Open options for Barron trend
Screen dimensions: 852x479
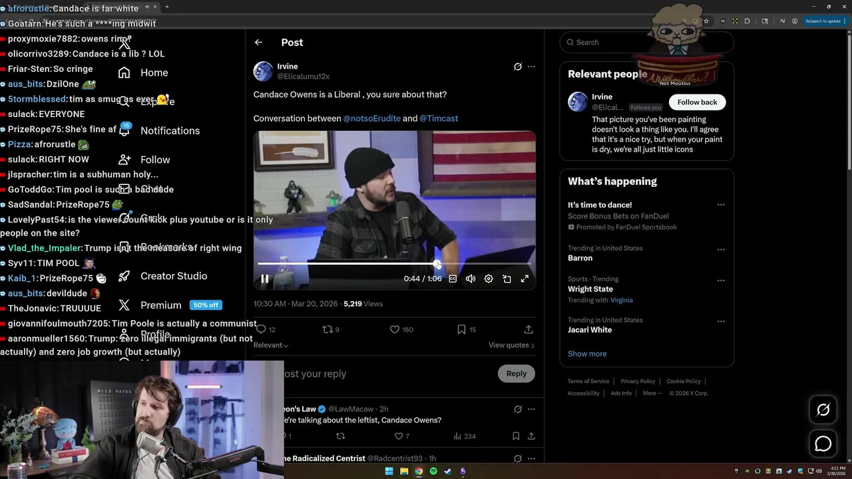point(721,249)
